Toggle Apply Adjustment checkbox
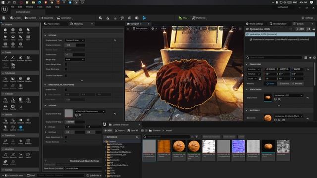 pyautogui.click(x=66, y=137)
